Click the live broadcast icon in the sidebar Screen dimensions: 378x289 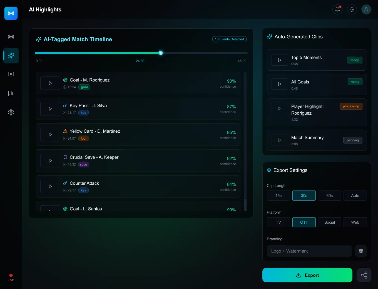[x=11, y=36]
